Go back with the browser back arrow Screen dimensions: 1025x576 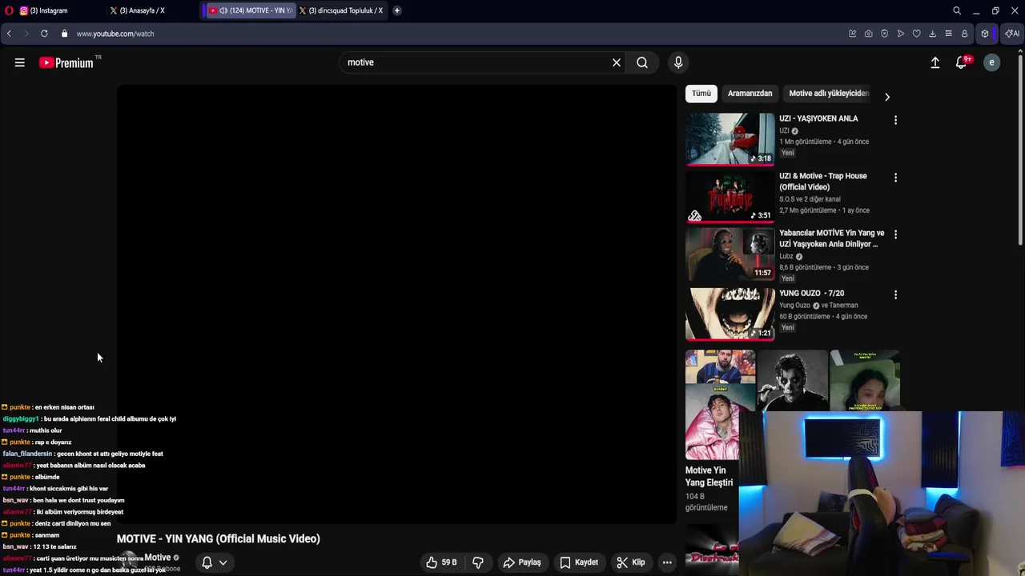9,34
